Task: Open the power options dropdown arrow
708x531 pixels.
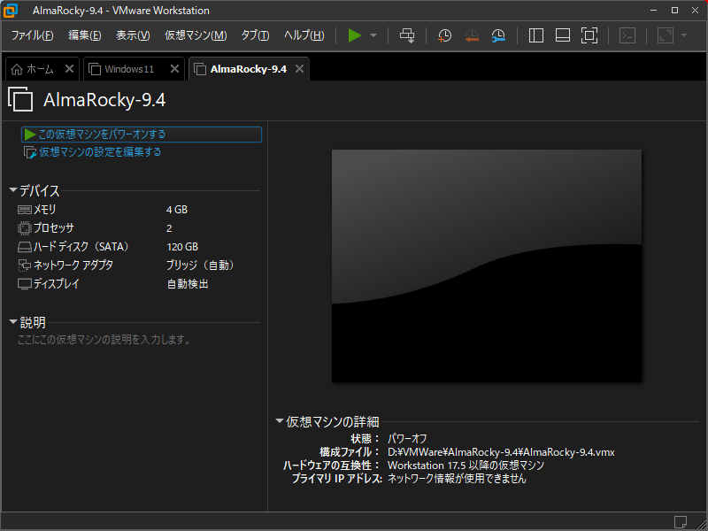Action: [x=373, y=35]
